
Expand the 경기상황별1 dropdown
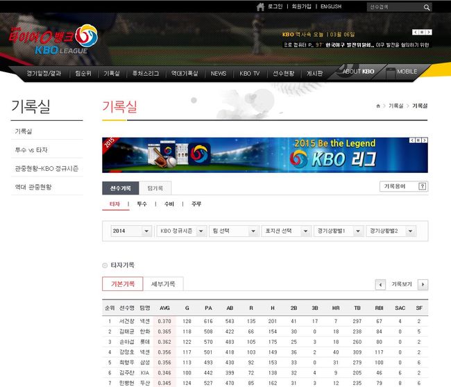[x=339, y=231]
